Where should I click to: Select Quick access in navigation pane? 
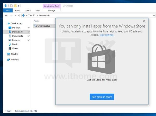click(x=17, y=24)
